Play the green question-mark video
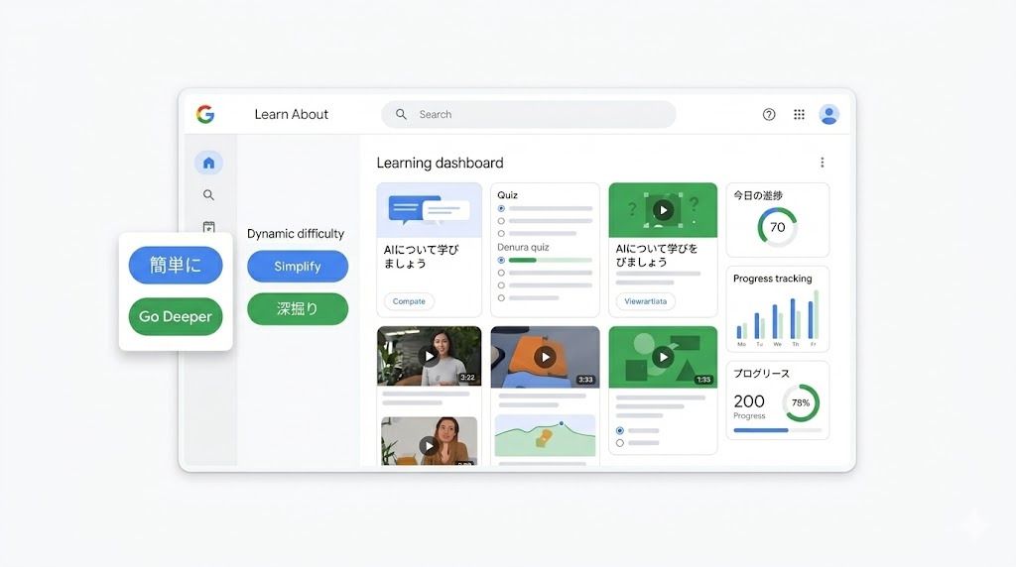This screenshot has height=567, width=1016. (x=662, y=210)
